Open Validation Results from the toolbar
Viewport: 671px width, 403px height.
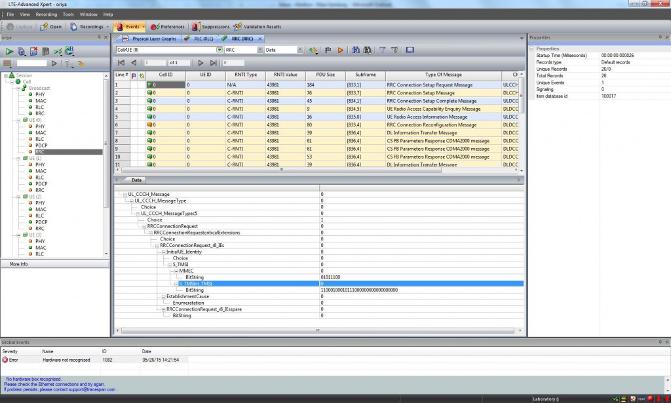(257, 26)
